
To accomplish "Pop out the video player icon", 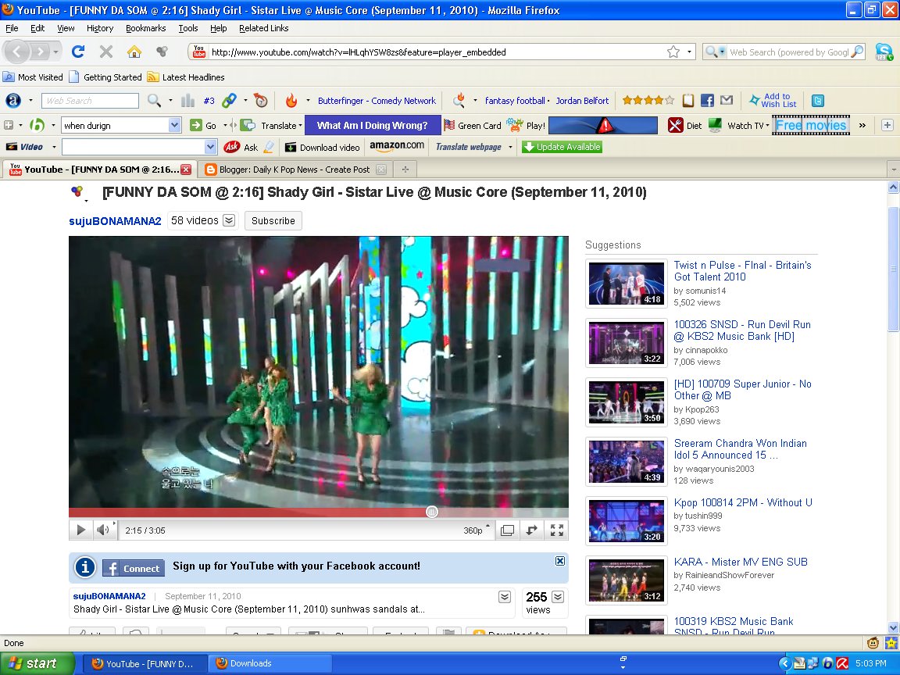I will pyautogui.click(x=531, y=530).
